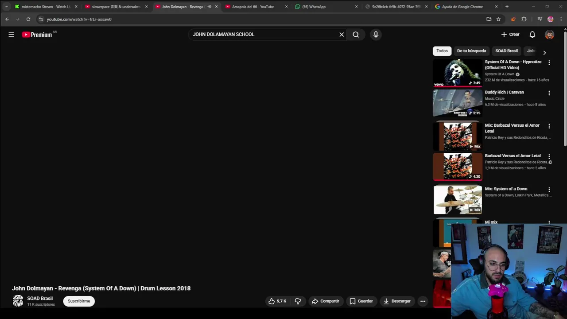View site information icon in address bar

(41, 19)
